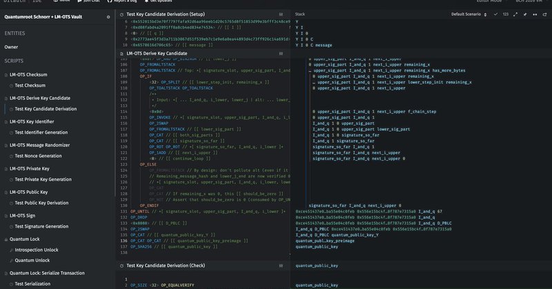Click quantum_publ…key_preimage stack item
The image size is (552, 289).
(x=325, y=241)
